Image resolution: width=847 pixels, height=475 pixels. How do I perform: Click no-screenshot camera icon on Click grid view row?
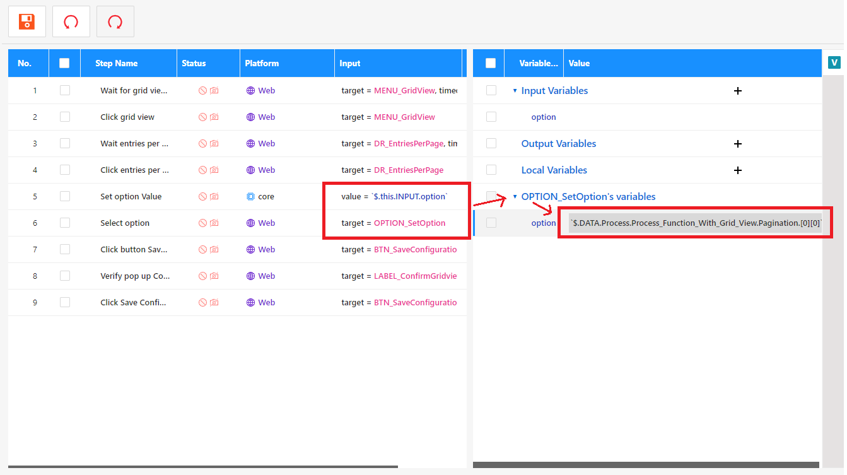point(214,117)
